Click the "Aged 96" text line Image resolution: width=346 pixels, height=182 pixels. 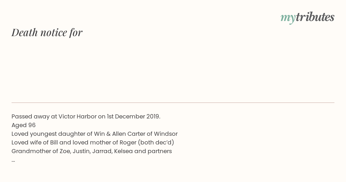coord(24,125)
